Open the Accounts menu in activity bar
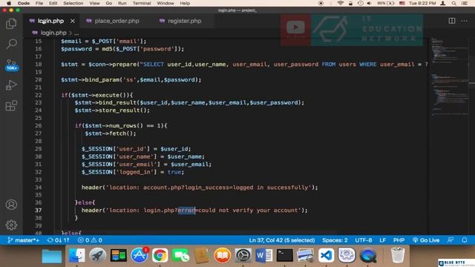 pyautogui.click(x=11, y=205)
